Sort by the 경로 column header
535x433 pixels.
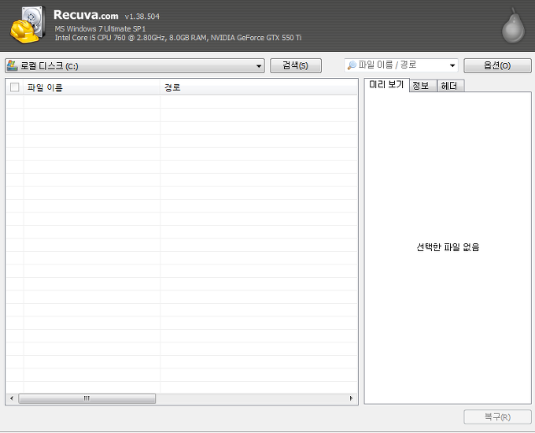259,87
